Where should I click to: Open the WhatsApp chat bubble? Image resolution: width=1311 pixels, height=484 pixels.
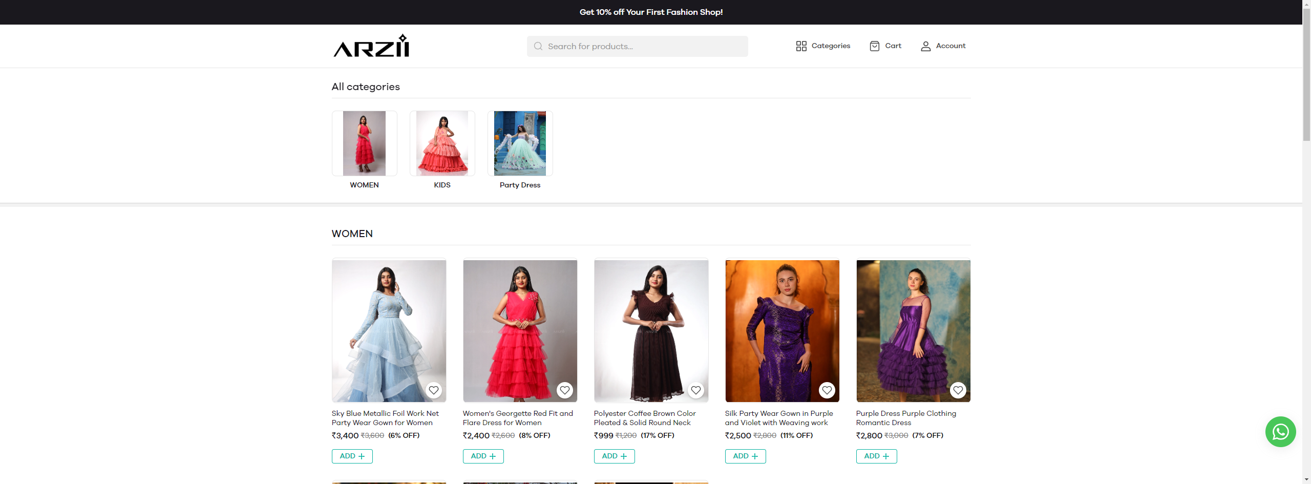[1280, 432]
